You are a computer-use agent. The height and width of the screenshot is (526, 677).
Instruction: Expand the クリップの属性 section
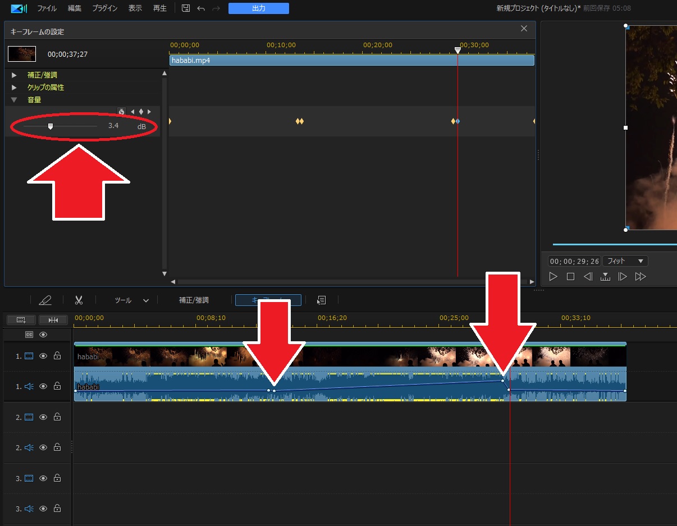14,88
